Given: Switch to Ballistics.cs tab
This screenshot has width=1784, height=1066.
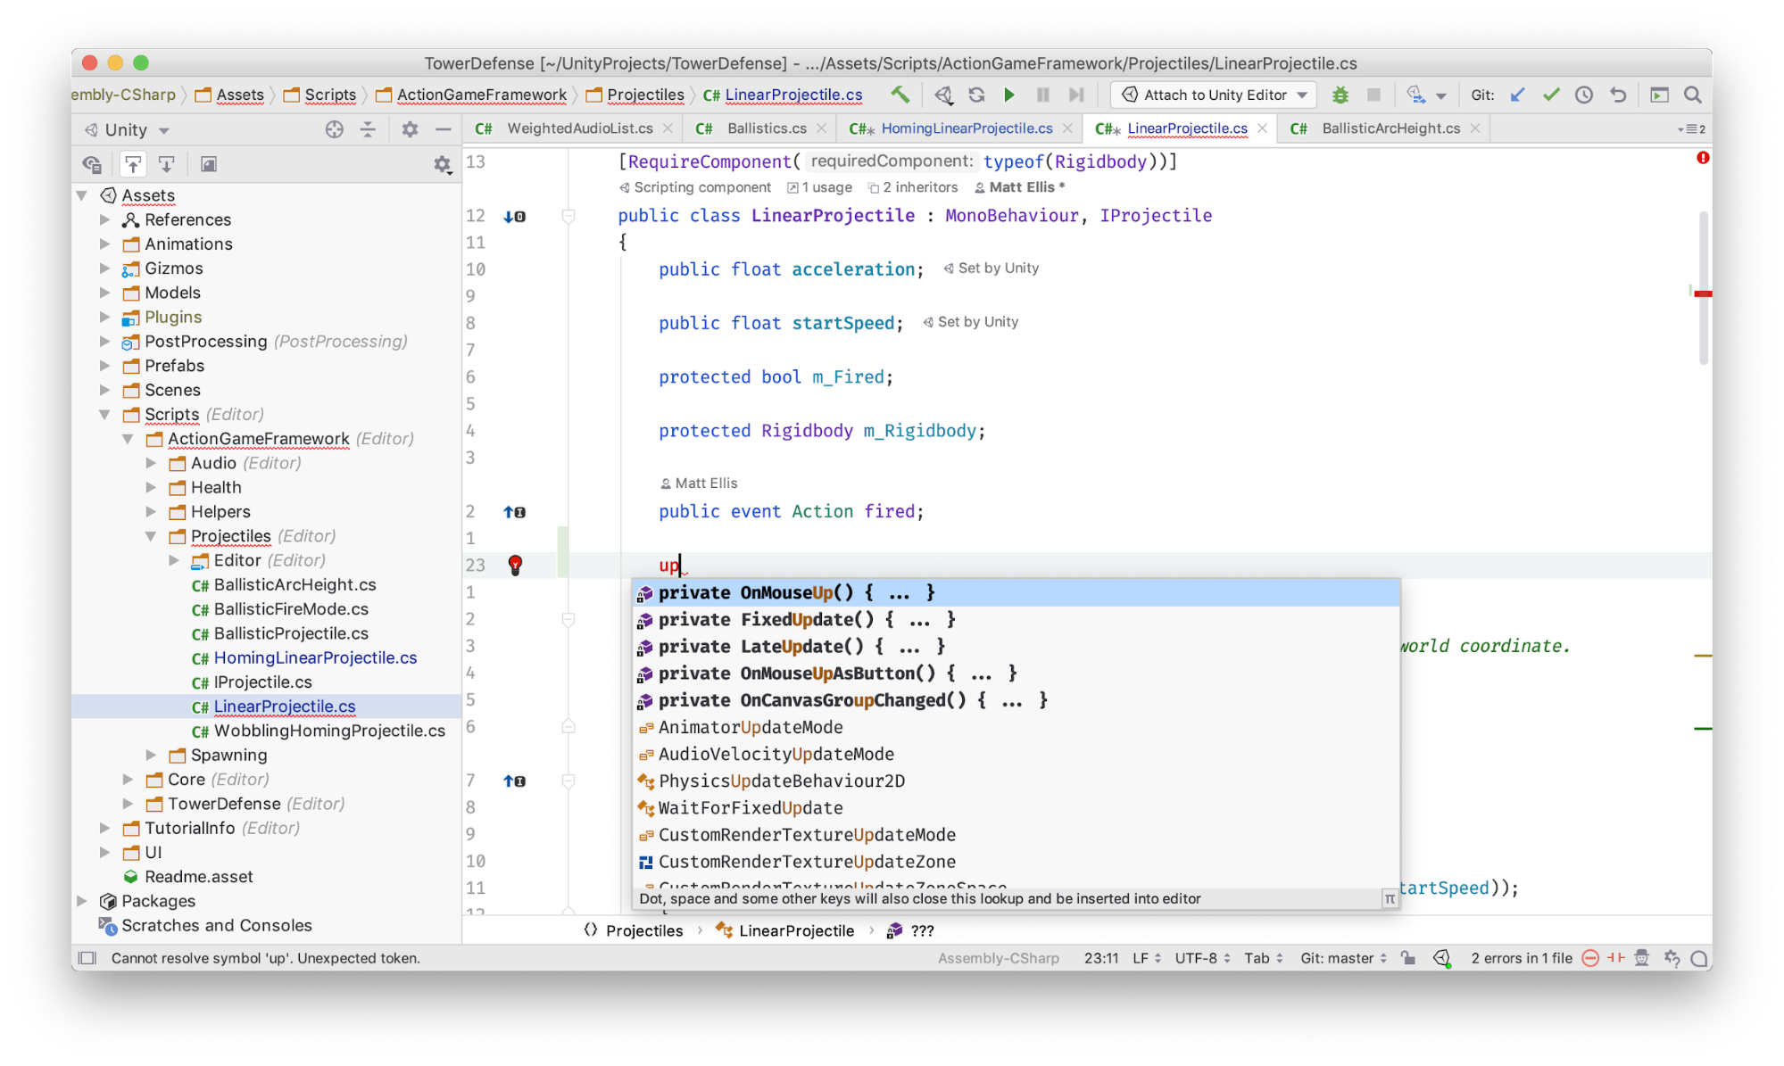Looking at the screenshot, I should coord(759,129).
